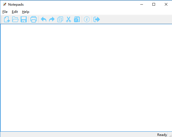Cut the selection with the scissors icon
The image size is (172, 137).
coord(69,19)
